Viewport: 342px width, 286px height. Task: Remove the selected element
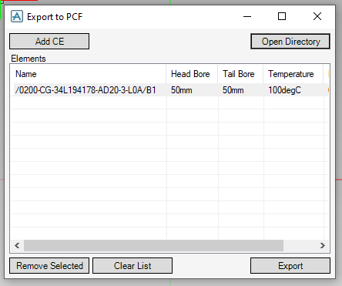point(49,266)
